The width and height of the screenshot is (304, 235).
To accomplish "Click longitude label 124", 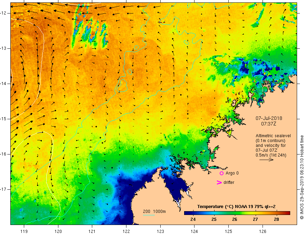I will pyautogui.click(x=194, y=231).
